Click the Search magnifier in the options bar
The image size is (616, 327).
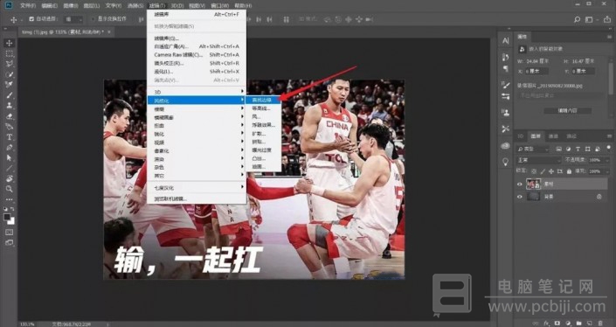[577, 19]
